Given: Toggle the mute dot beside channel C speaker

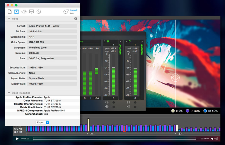Looking at the screenshot, I should 135,107.
